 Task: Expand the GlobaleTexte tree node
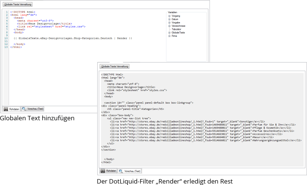(169, 33)
